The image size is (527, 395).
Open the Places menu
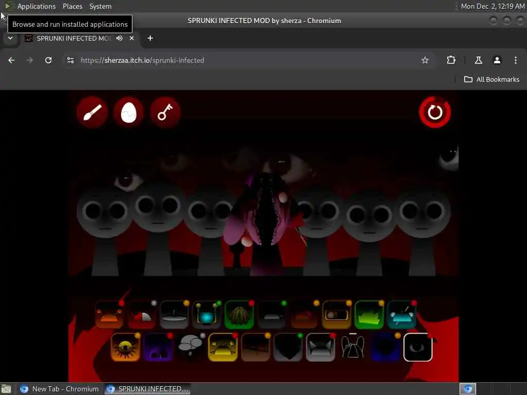tap(72, 6)
